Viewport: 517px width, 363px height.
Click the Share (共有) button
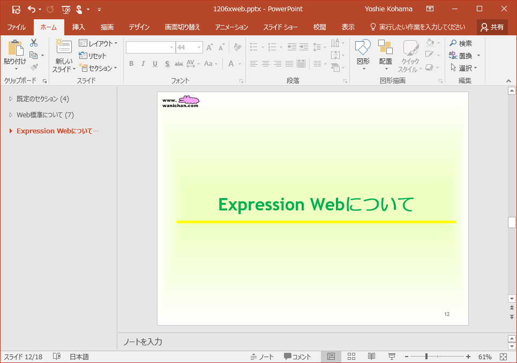coord(492,27)
